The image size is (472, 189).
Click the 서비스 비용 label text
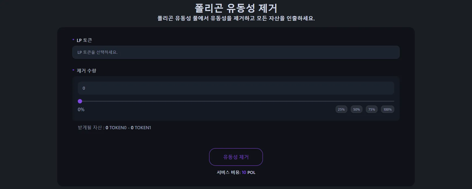point(228,172)
